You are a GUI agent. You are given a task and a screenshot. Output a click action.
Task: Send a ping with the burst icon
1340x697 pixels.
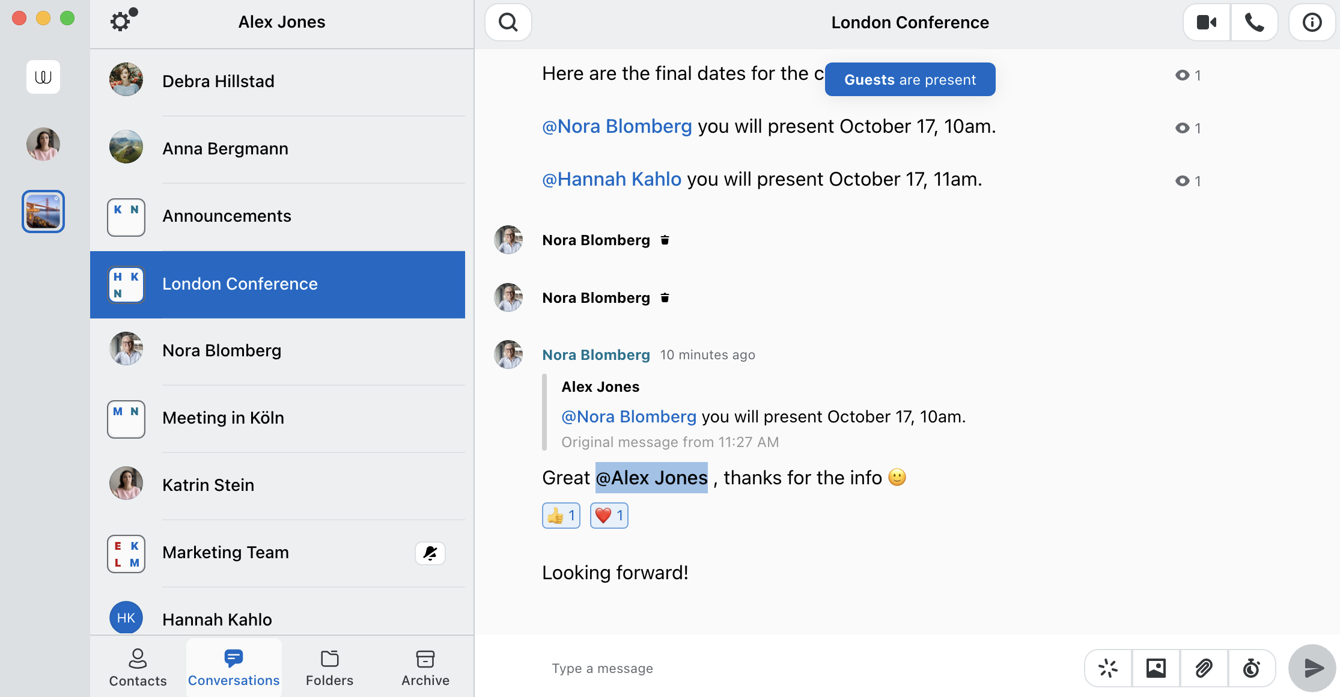tap(1108, 668)
